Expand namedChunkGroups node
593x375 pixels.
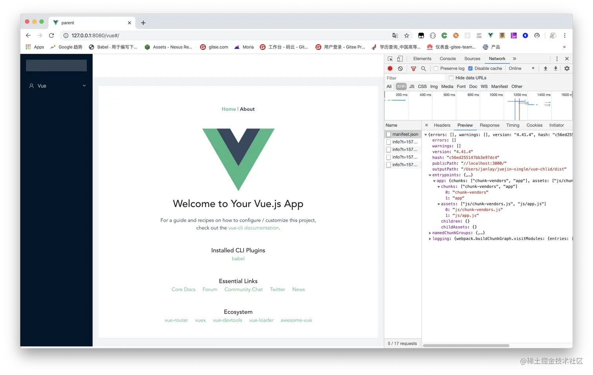coord(430,233)
